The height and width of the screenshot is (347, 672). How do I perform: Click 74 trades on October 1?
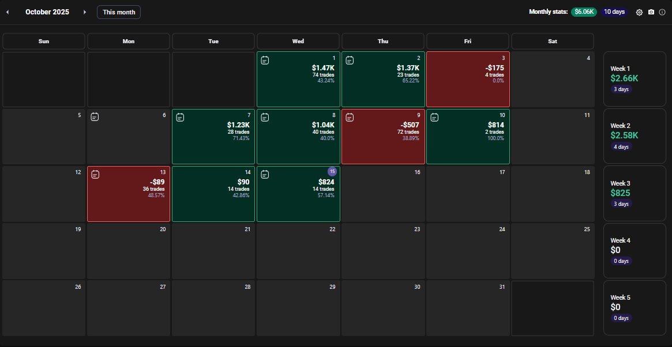[324, 75]
